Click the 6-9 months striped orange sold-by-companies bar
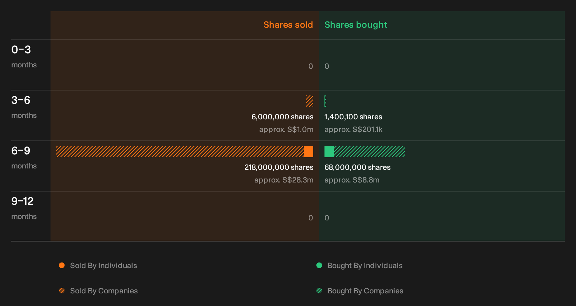This screenshot has height=306, width=576. (180, 152)
